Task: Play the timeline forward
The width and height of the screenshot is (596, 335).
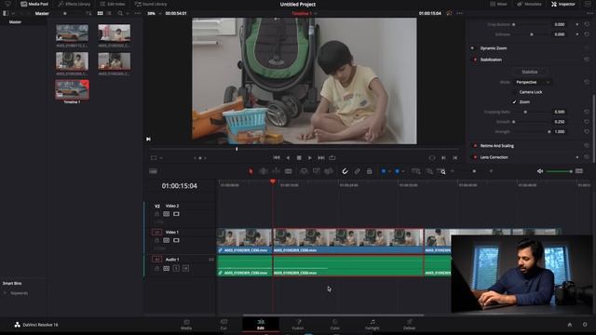Action: pos(310,157)
